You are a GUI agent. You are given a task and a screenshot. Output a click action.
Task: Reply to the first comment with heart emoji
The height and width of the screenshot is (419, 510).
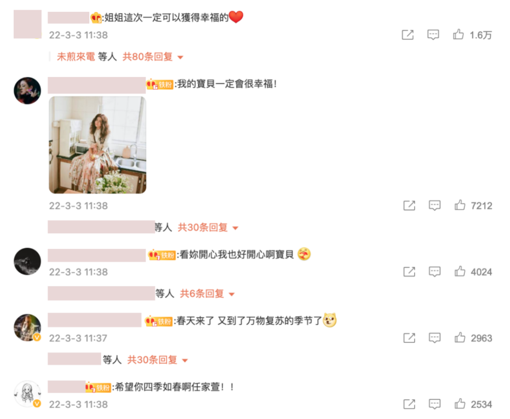[433, 35]
